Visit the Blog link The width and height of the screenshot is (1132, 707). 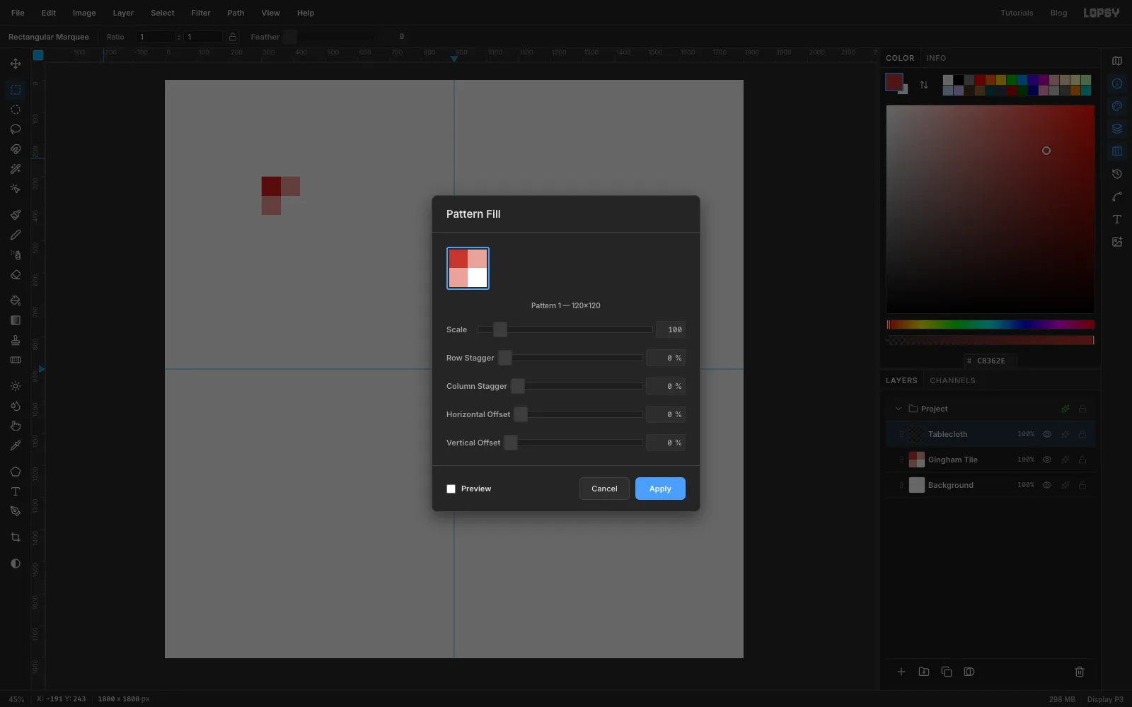1058,13
